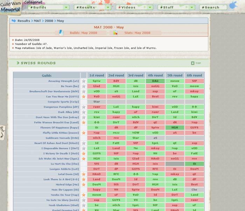Click the orange star for Look There Is A Bird
The image size is (245, 211).
pos(84,179)
